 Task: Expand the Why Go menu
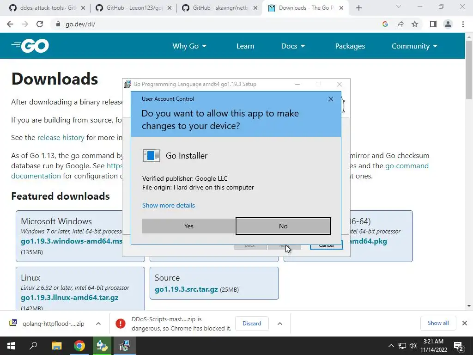[x=189, y=46]
